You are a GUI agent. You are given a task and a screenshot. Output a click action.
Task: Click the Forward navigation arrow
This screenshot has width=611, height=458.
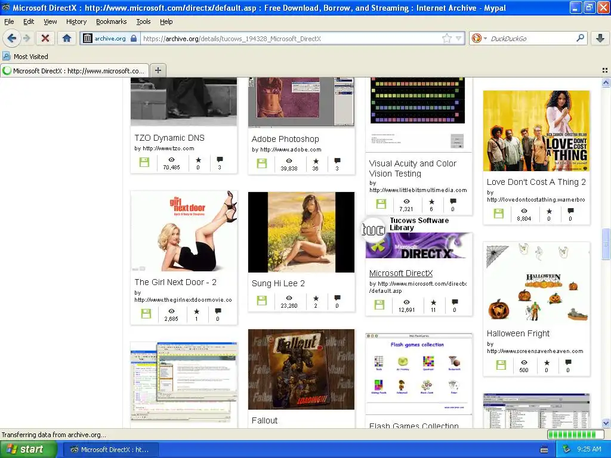pyautogui.click(x=26, y=38)
